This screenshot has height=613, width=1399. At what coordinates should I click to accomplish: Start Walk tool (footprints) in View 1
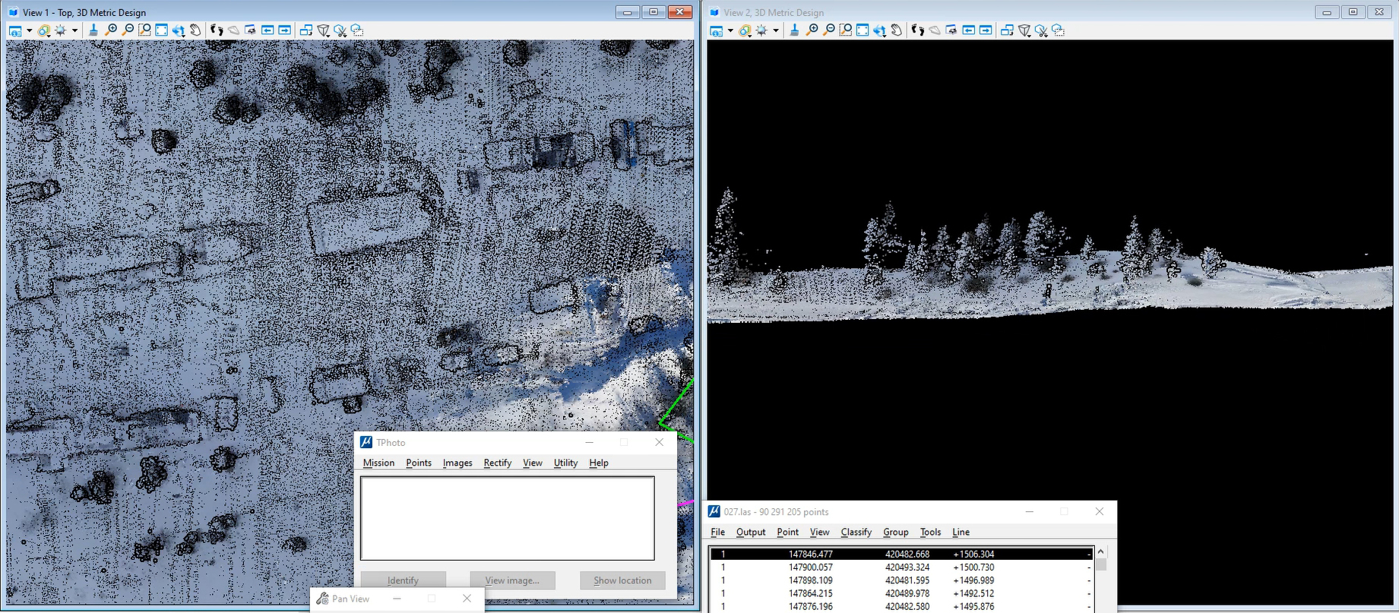tap(217, 30)
